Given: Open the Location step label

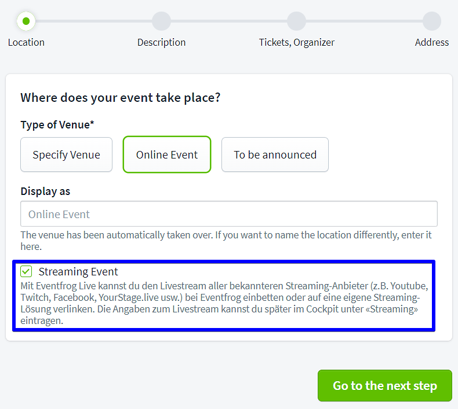Looking at the screenshot, I should 26,42.
